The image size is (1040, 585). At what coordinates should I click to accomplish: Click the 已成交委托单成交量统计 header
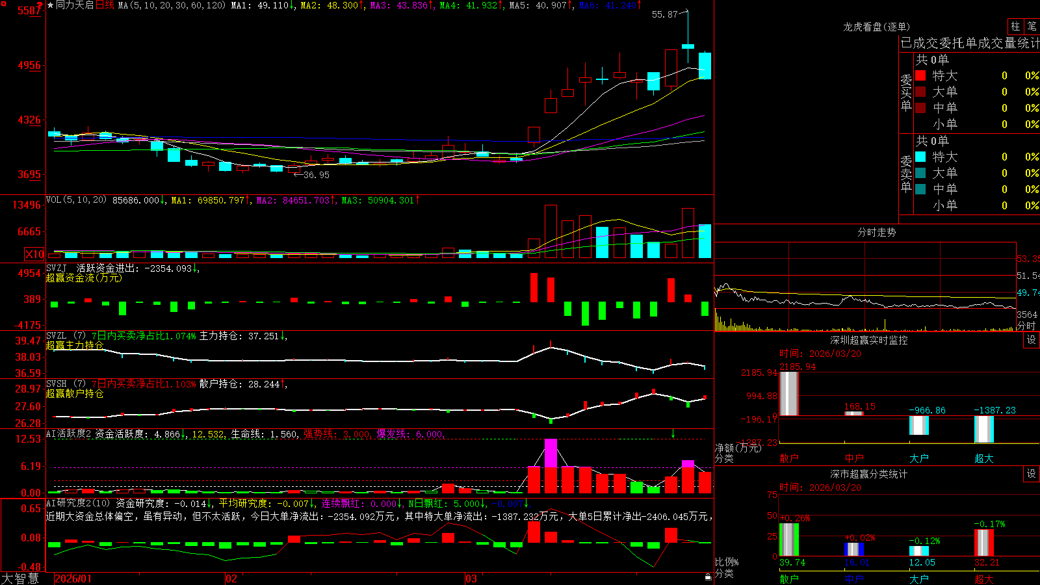[x=970, y=43]
